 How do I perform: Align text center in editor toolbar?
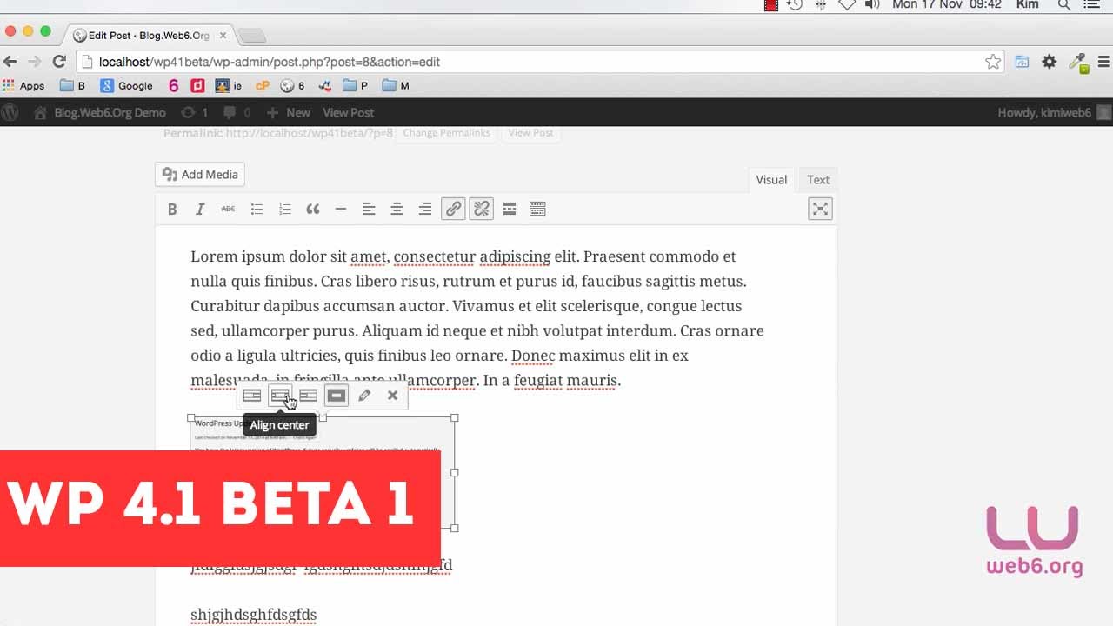(x=397, y=209)
